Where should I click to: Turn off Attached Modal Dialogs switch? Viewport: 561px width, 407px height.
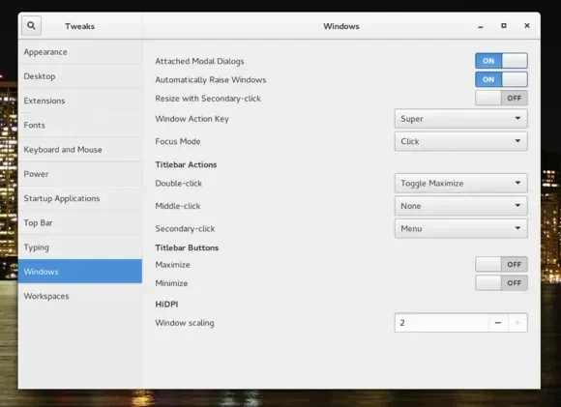[501, 61]
